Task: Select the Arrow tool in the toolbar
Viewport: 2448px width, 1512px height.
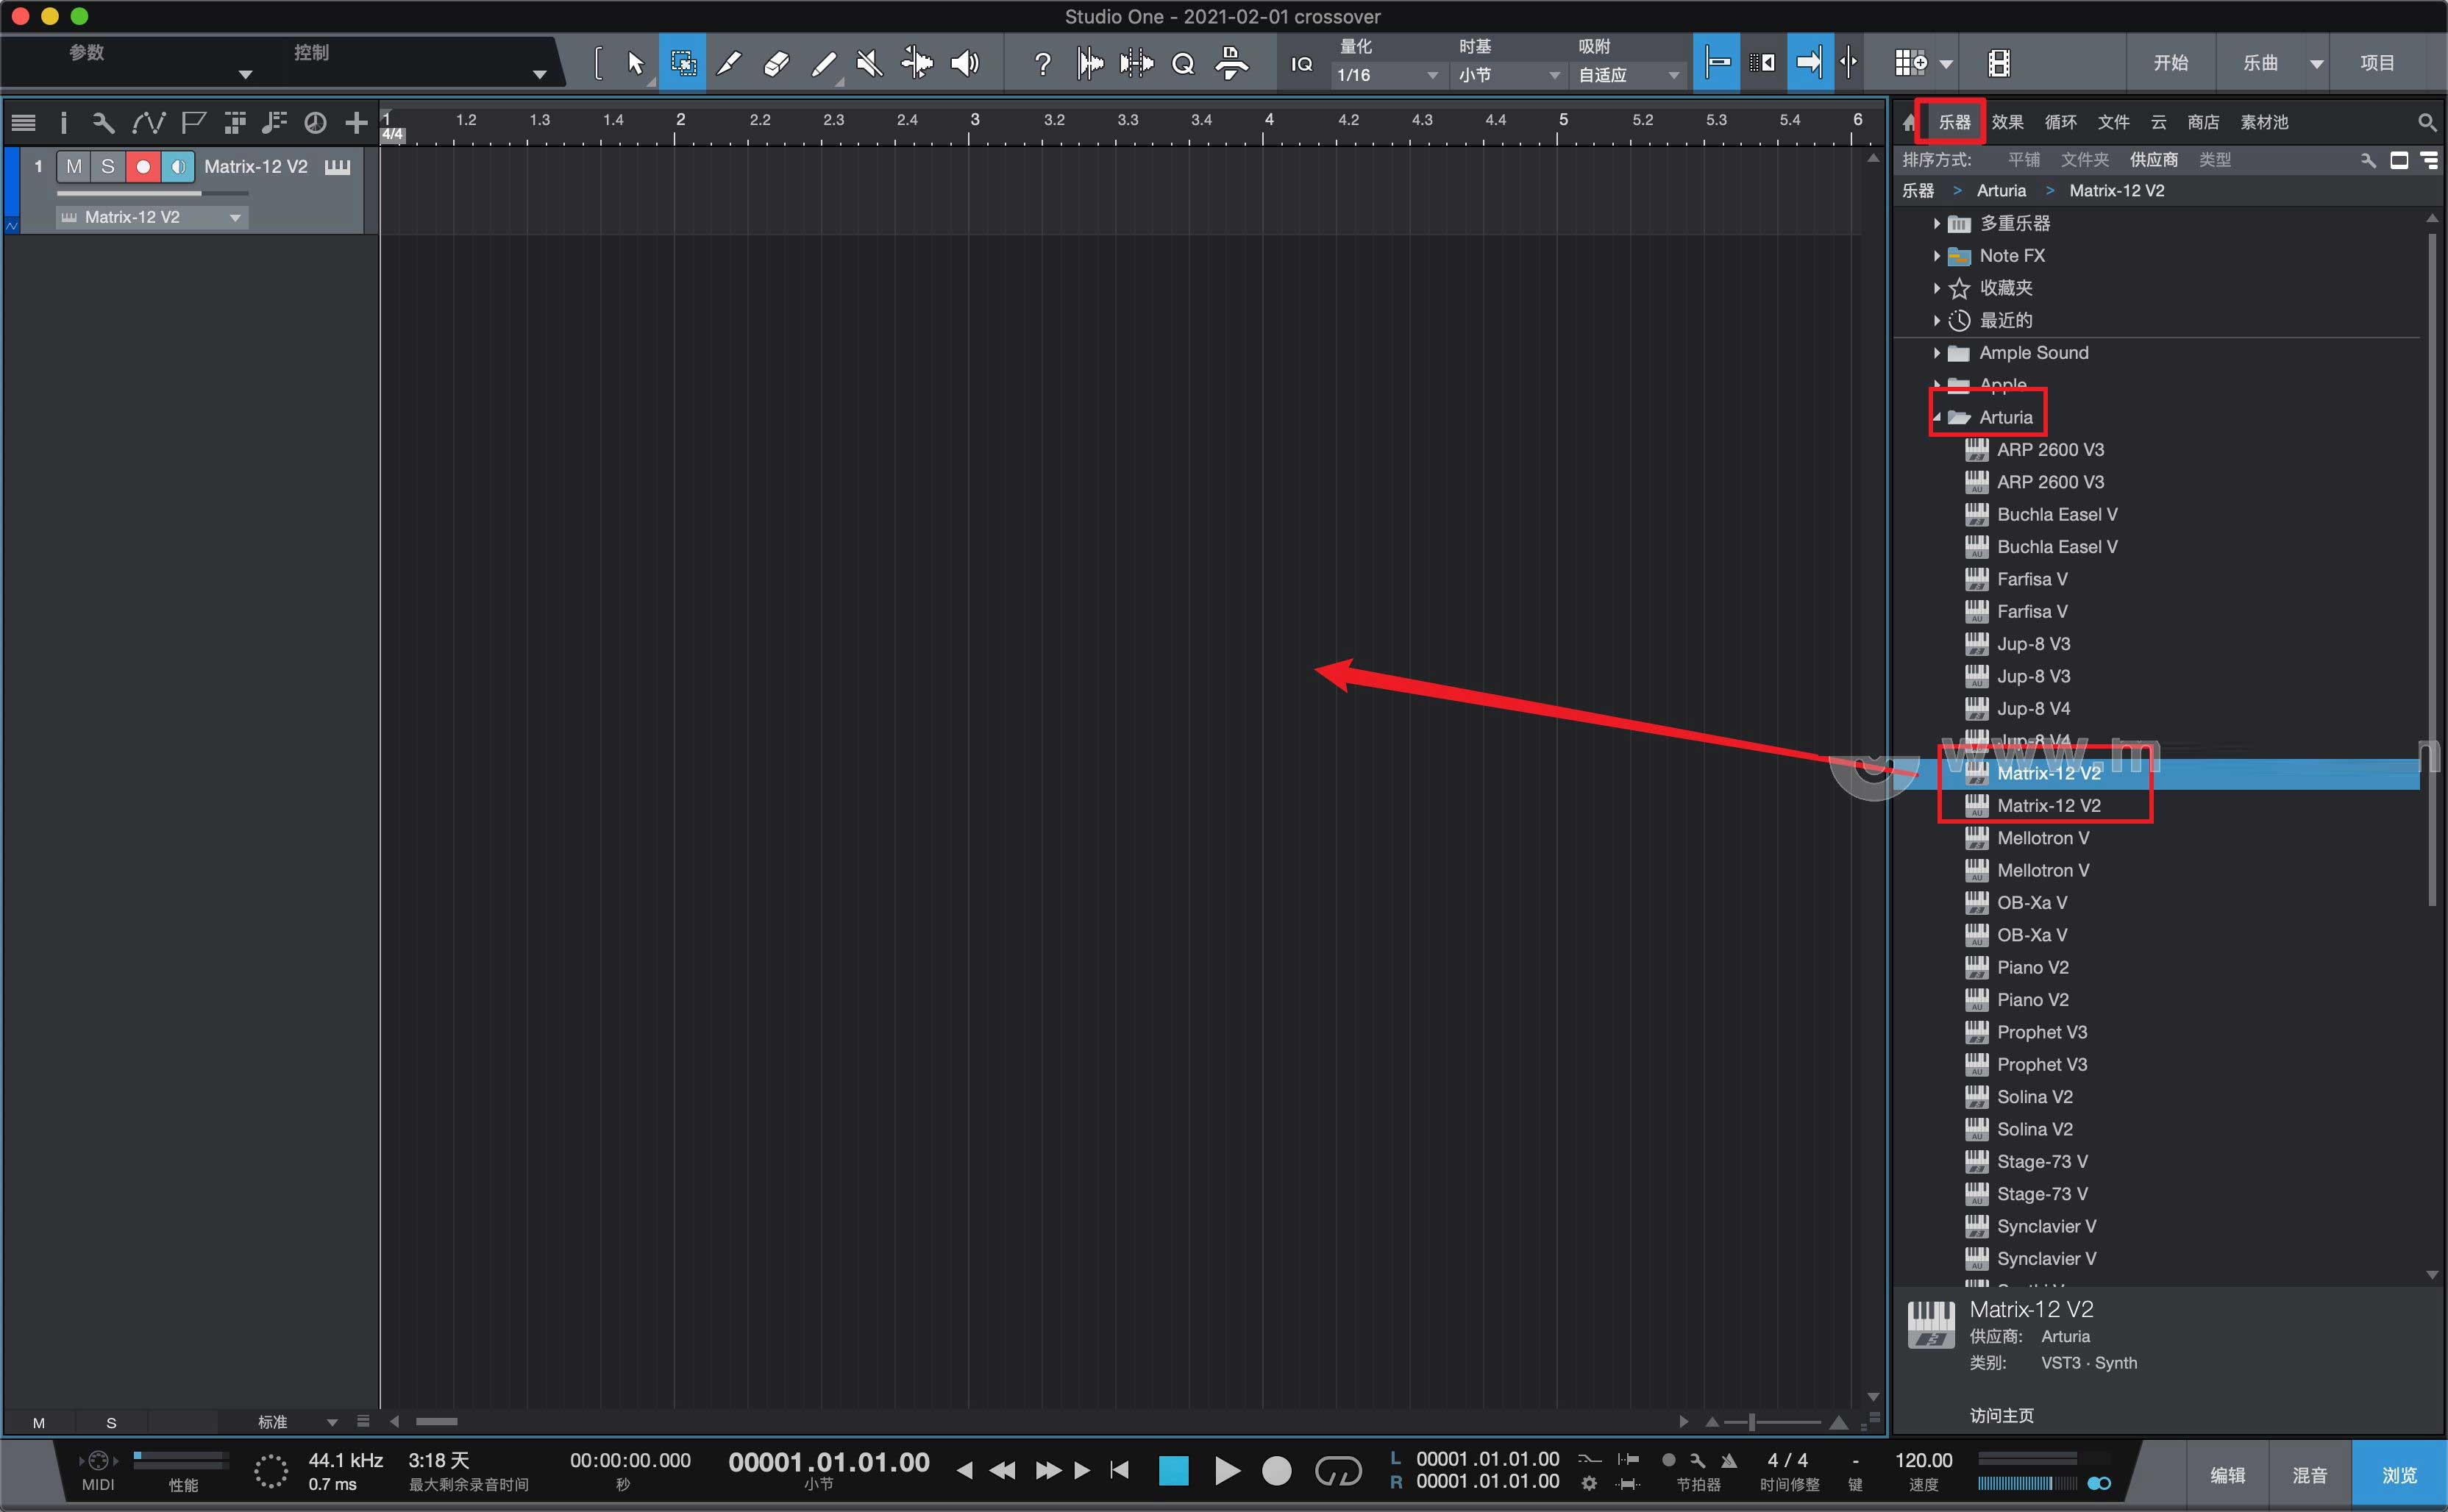Action: pyautogui.click(x=635, y=63)
